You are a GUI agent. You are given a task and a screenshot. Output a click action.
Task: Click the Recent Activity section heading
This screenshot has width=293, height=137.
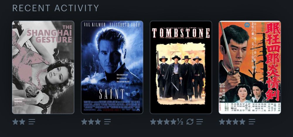pos(56,8)
